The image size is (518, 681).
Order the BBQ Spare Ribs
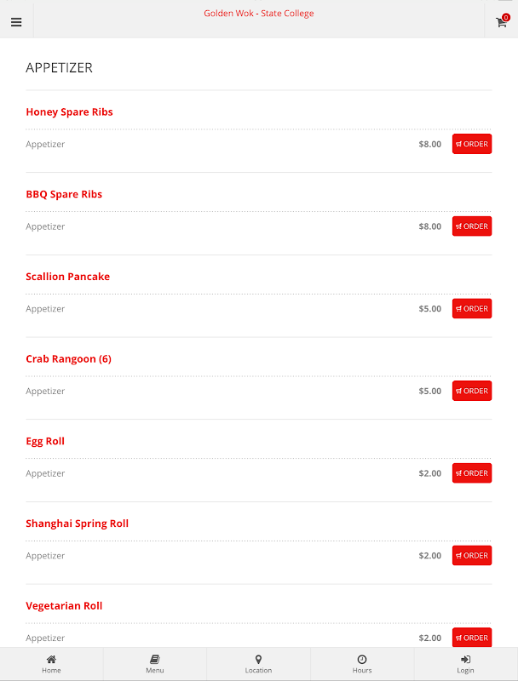(471, 226)
